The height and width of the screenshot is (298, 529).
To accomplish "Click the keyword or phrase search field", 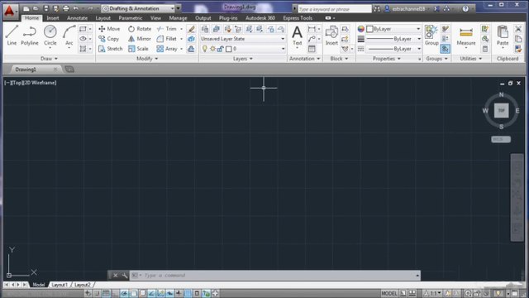I will click(335, 9).
